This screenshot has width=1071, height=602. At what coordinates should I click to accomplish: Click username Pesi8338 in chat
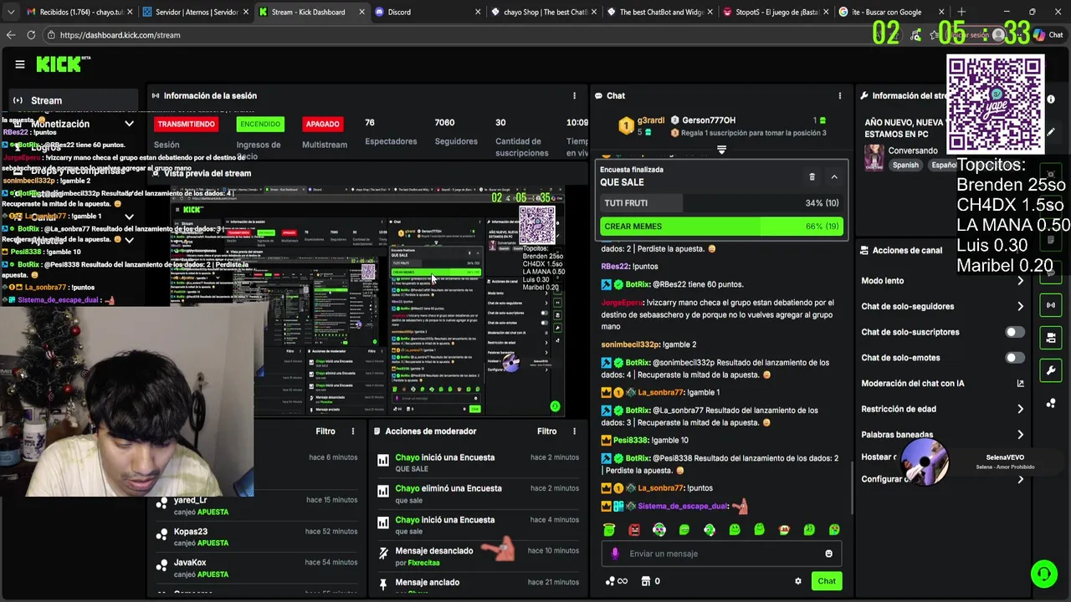point(631,441)
